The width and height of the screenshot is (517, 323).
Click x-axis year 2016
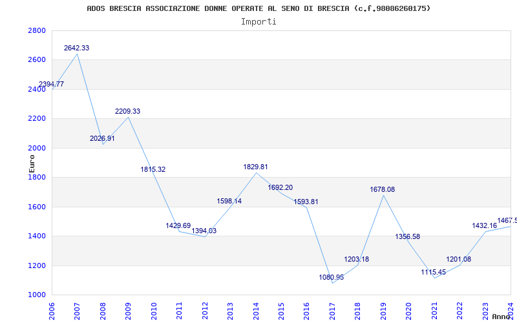click(x=306, y=311)
